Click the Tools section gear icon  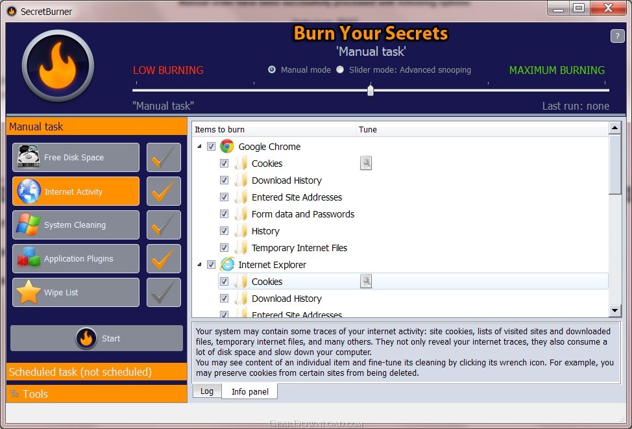[14, 393]
